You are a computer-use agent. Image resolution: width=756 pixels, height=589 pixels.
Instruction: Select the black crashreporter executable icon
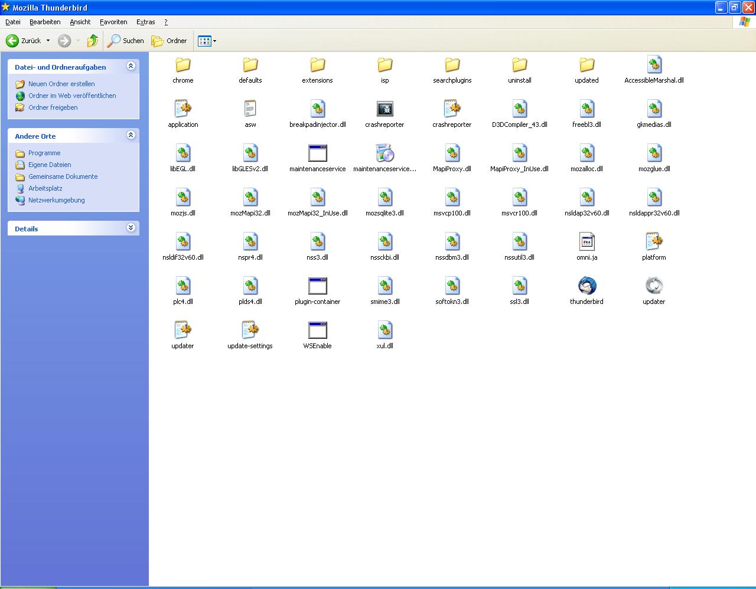point(384,109)
